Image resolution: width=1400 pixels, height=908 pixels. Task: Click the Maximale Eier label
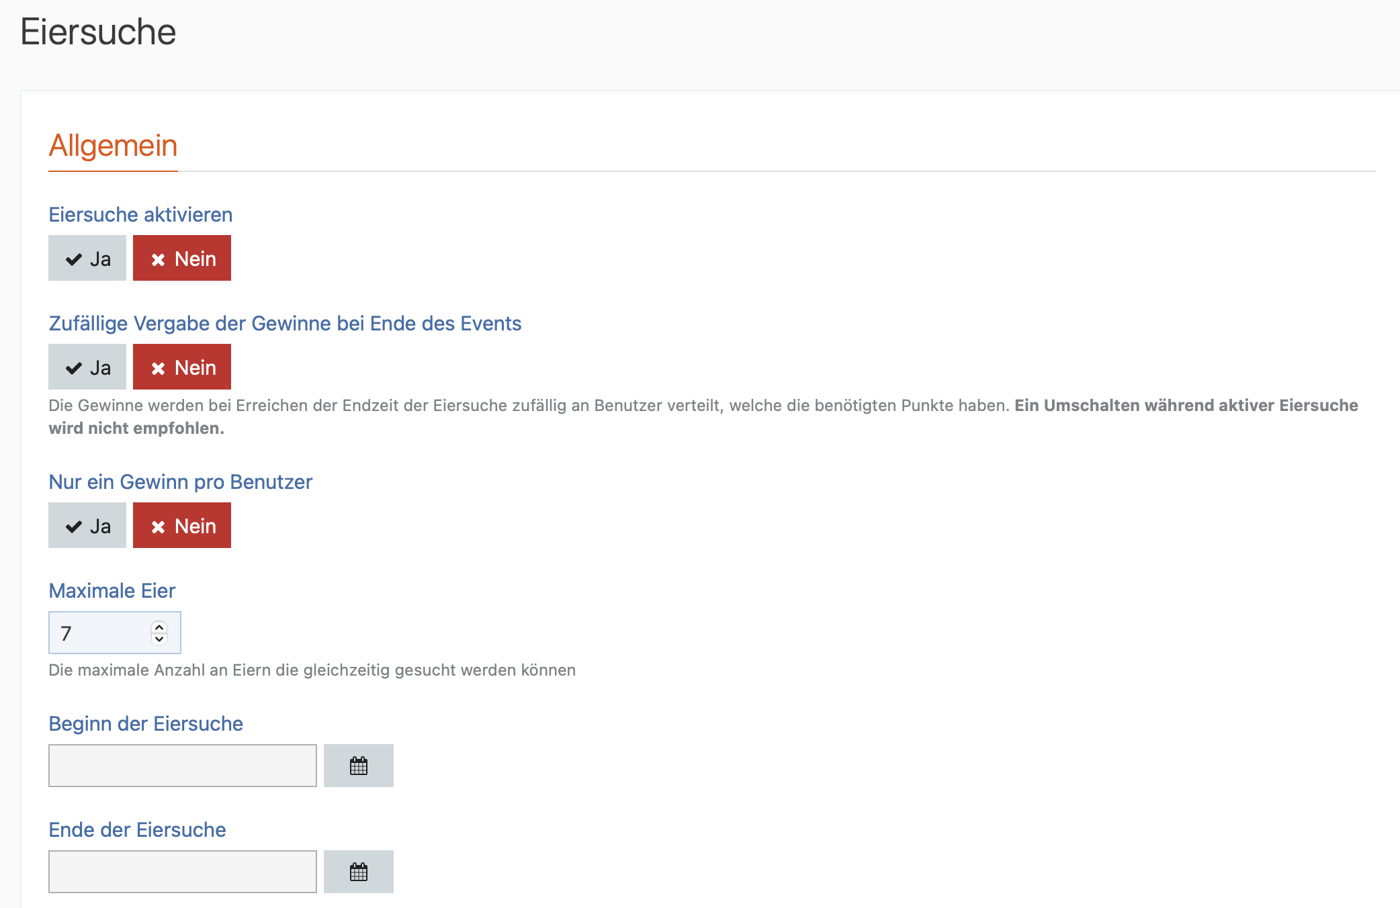click(112, 591)
